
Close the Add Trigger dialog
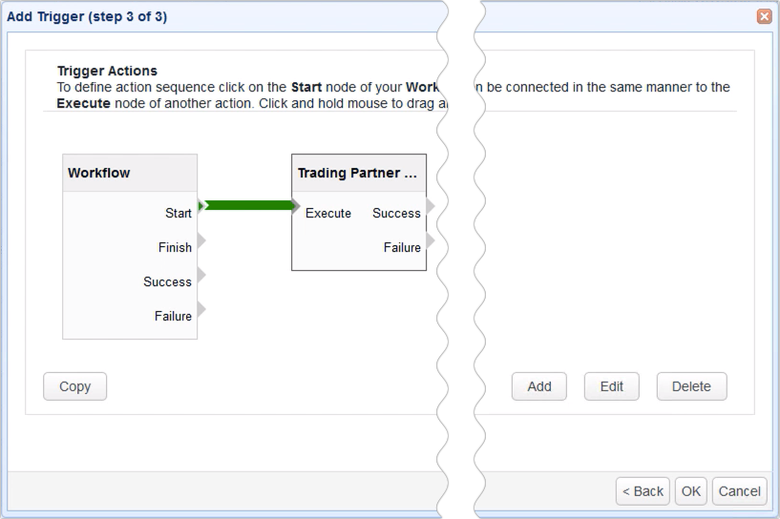point(764,16)
